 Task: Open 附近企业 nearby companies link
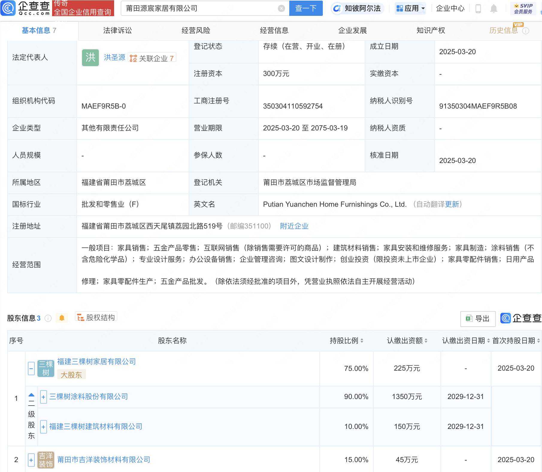(x=294, y=226)
